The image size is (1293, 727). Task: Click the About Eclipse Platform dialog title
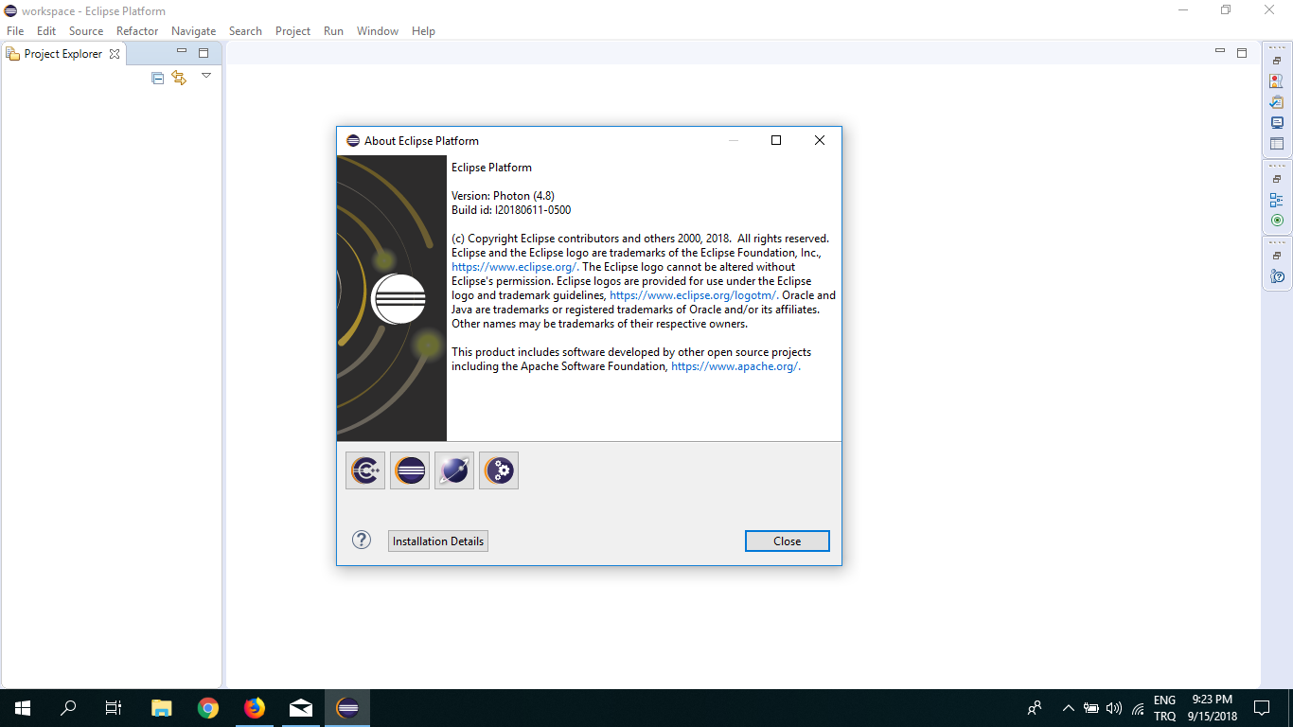pyautogui.click(x=421, y=141)
